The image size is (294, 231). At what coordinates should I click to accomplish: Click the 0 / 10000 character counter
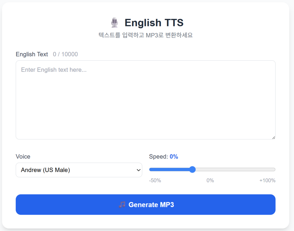[65, 54]
